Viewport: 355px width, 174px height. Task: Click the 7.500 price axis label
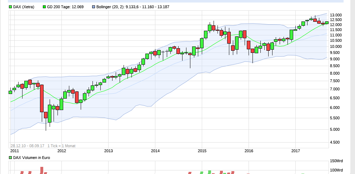coord(336,81)
